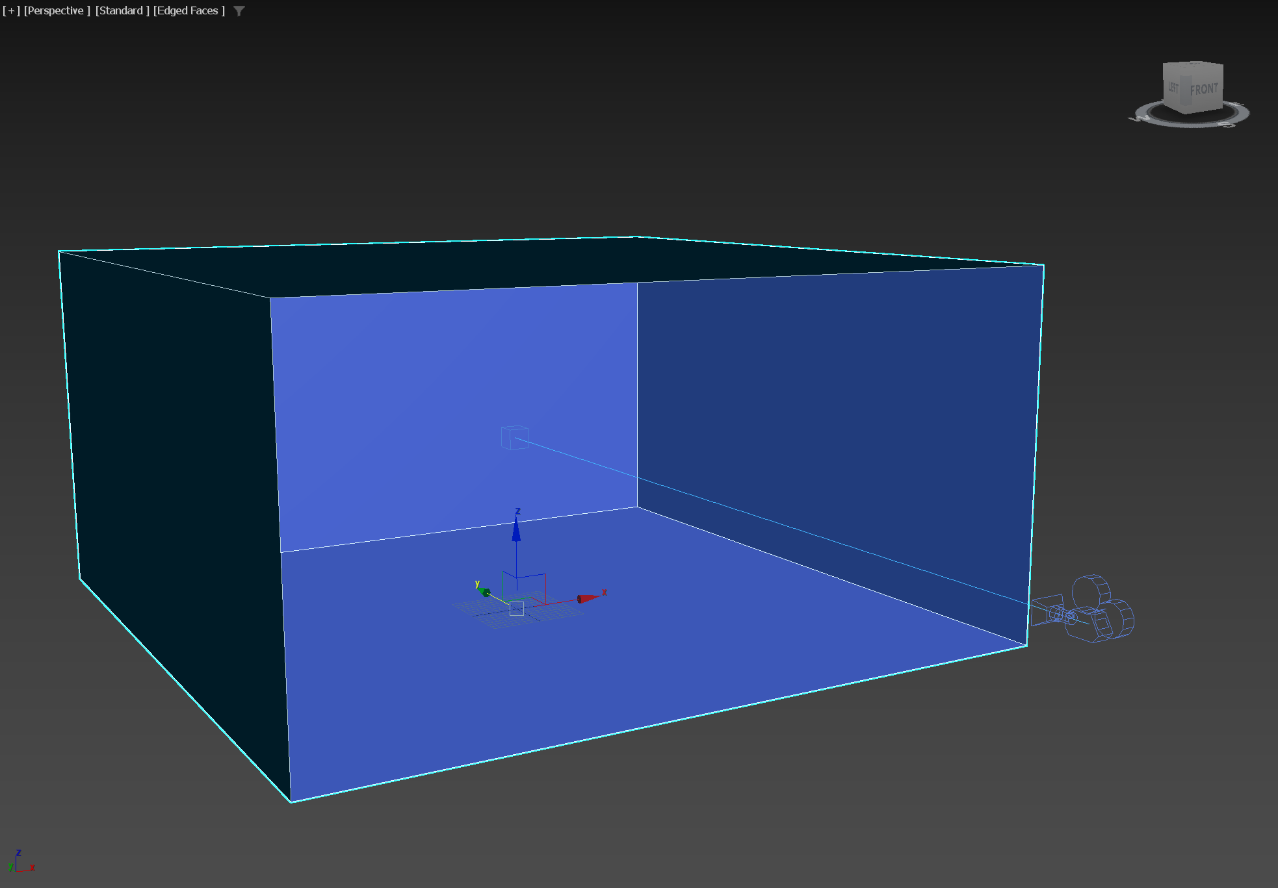
Task: Click the cyan camera target line
Action: (x=780, y=524)
